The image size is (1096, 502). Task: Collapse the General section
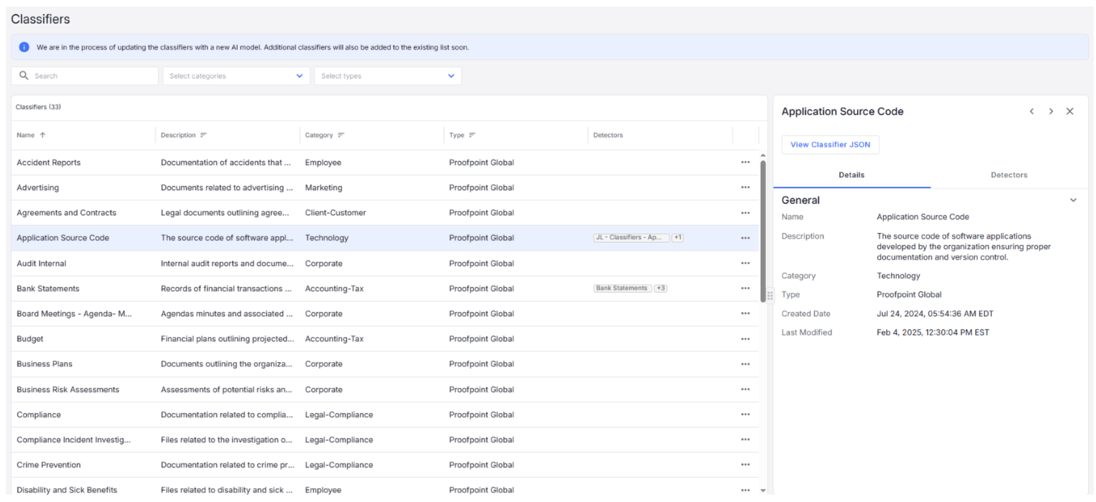click(x=1073, y=200)
